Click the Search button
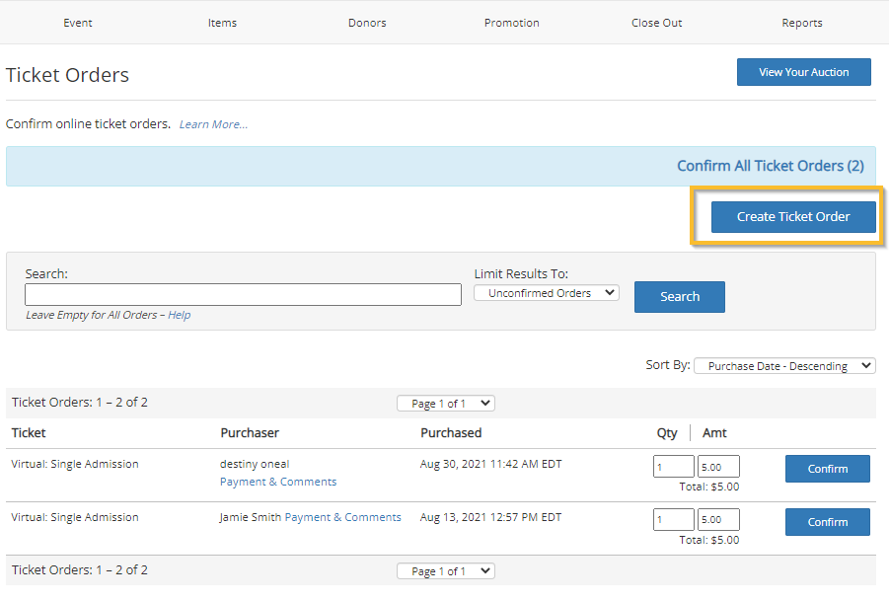This screenshot has width=889, height=600. (679, 296)
